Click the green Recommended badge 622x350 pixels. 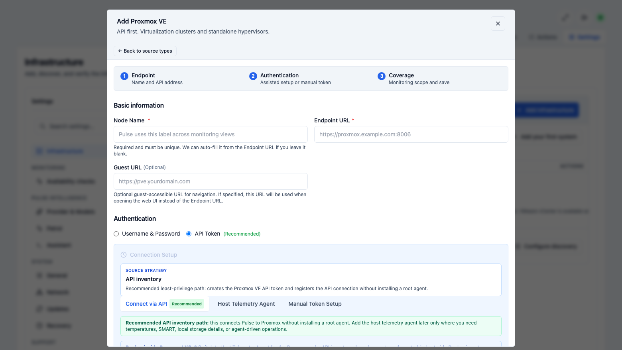tap(187, 304)
